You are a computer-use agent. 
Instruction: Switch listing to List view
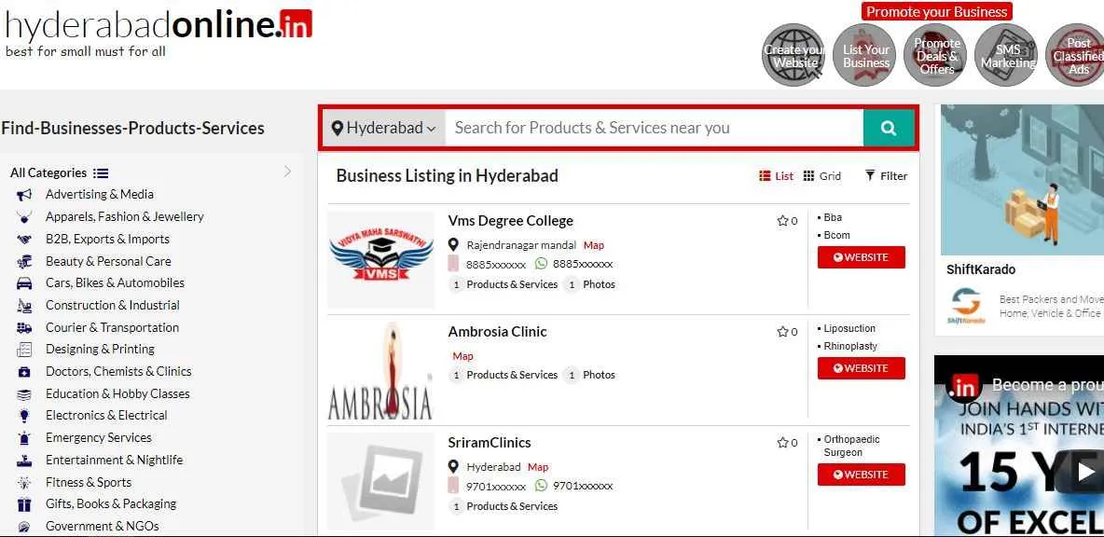coord(776,176)
